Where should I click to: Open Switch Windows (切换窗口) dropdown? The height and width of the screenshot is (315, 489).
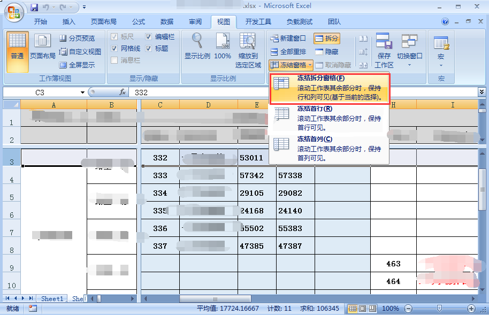(409, 50)
